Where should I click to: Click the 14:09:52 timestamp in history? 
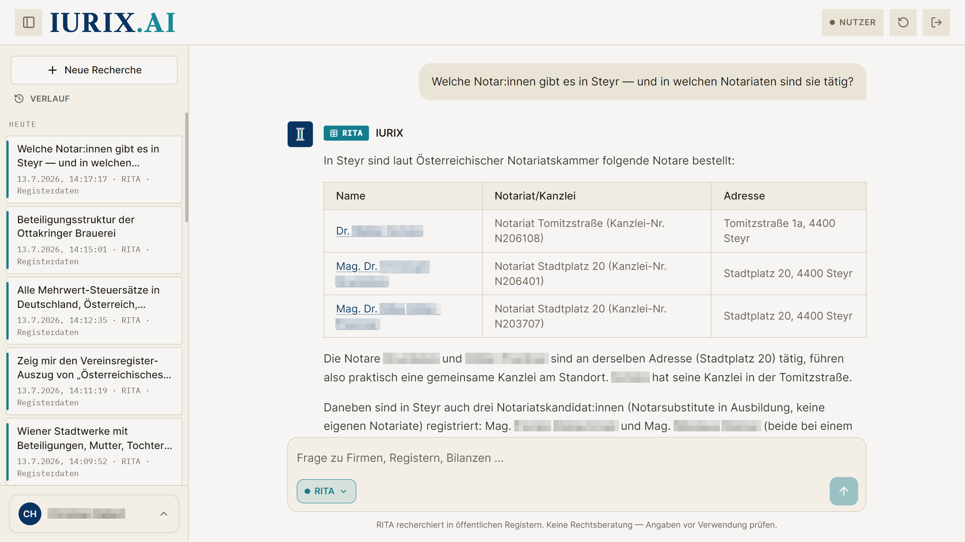pyautogui.click(x=88, y=461)
